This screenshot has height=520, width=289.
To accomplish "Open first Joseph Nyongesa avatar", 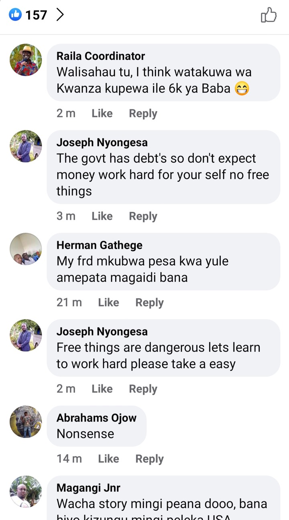I will (26, 146).
